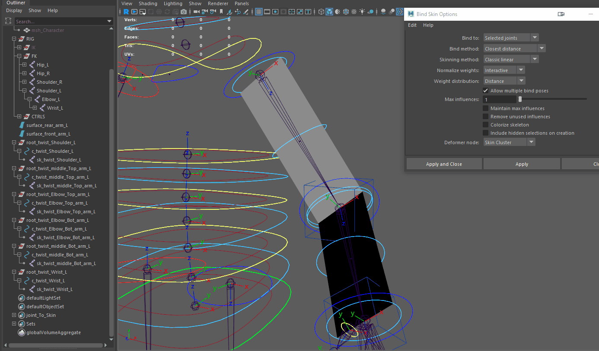The height and width of the screenshot is (351, 599).
Task: Toggle the Shadows icon
Action: (370, 12)
